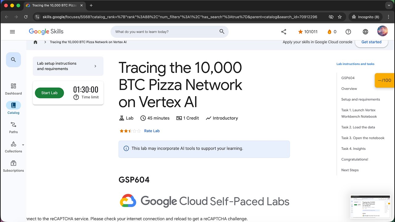Click the search magnifier in search bar
Image resolution: width=395 pixels, height=222 pixels.
[222, 31]
